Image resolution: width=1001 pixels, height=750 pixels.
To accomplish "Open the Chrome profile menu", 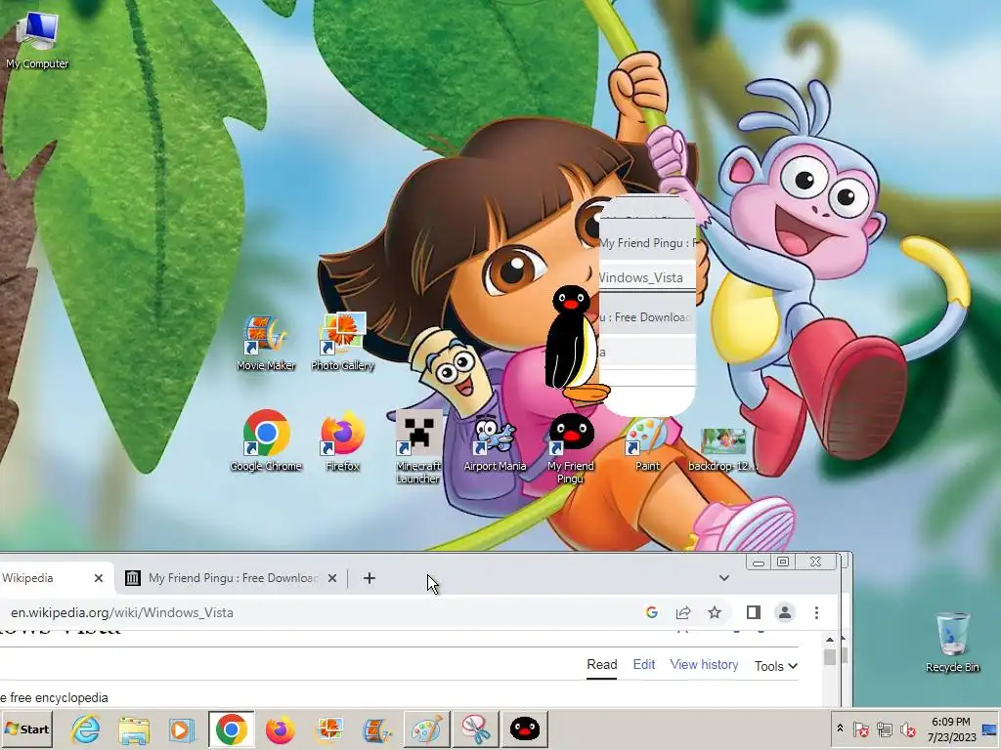I will (x=785, y=612).
